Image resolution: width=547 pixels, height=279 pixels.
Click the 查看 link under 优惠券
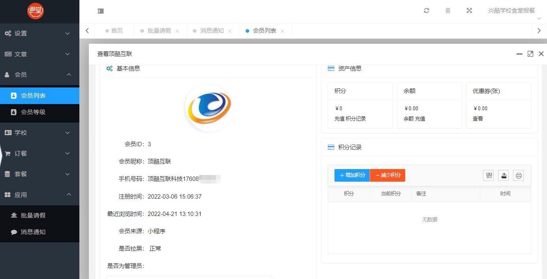(x=477, y=119)
